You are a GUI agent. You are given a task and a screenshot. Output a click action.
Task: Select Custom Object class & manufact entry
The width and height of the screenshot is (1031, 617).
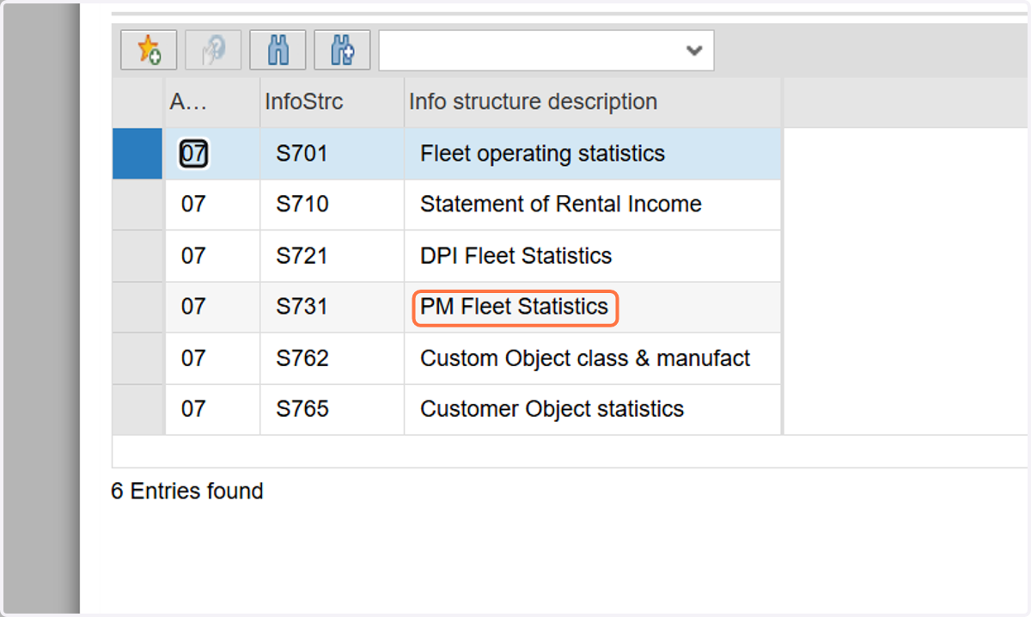(x=593, y=358)
